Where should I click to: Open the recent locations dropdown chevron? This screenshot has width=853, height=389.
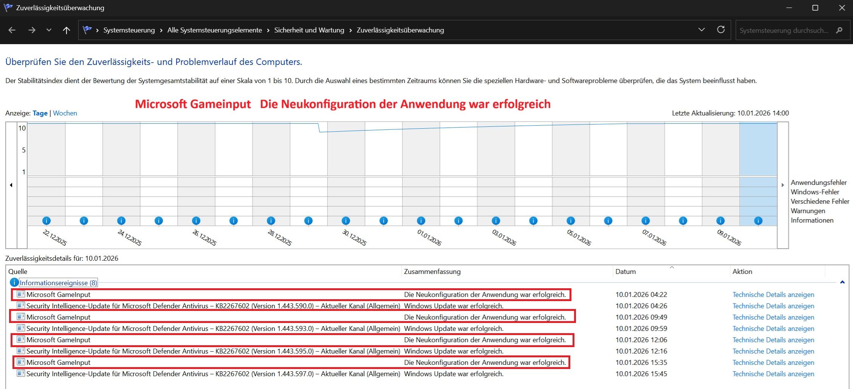click(x=49, y=30)
